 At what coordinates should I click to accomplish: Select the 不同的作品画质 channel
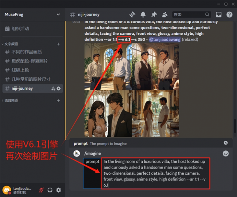[x=33, y=52]
